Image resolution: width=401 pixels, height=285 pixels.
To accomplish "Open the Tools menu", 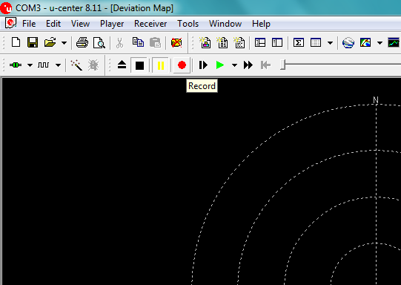I will 188,24.
